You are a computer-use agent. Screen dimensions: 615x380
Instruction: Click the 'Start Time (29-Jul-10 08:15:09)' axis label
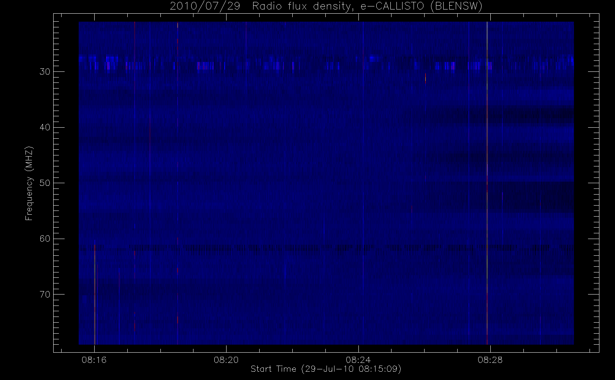pos(326,369)
